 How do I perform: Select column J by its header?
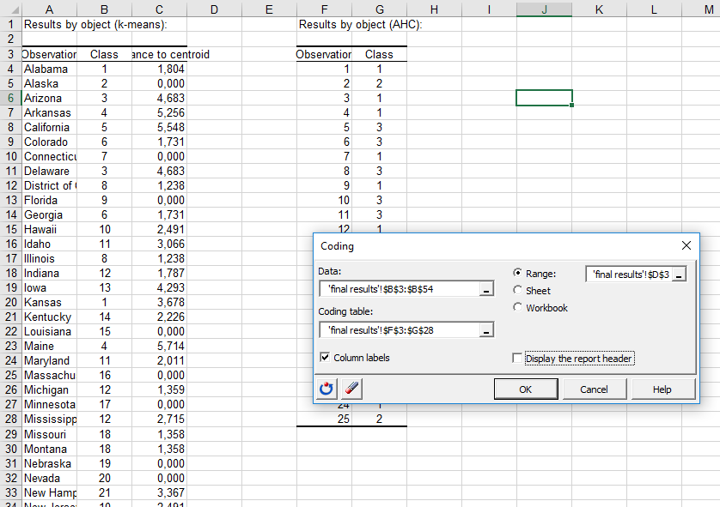[544, 9]
